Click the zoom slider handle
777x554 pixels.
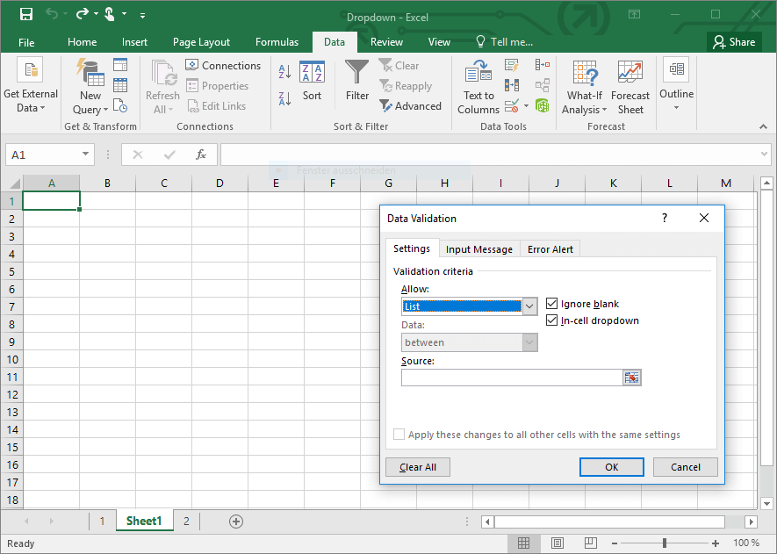[665, 543]
